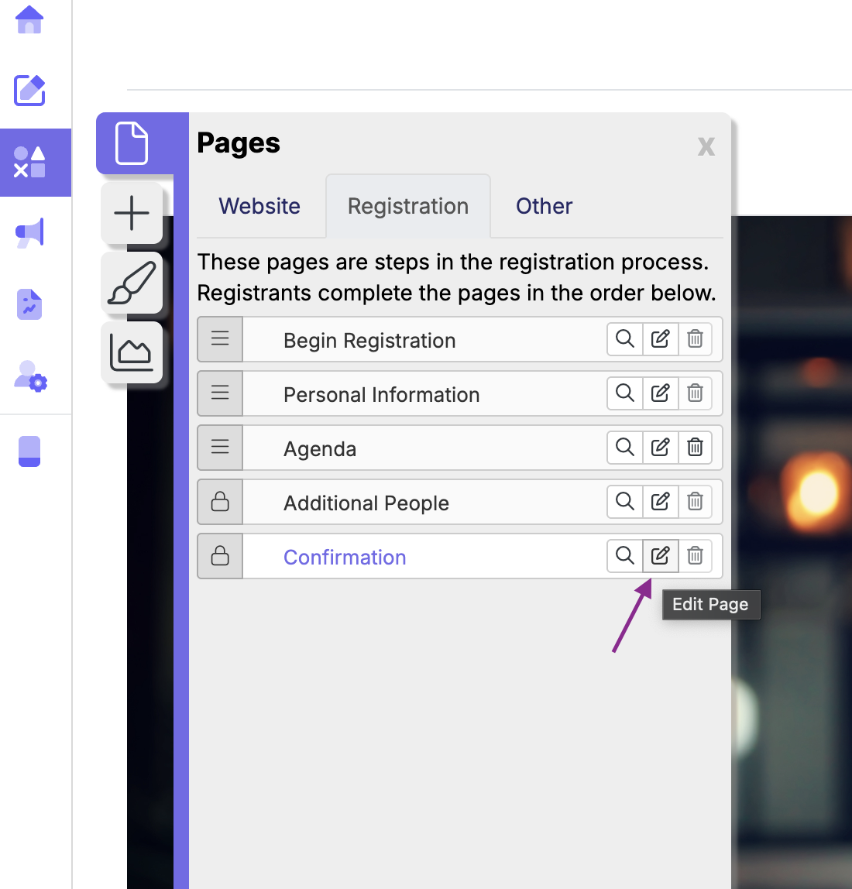The height and width of the screenshot is (889, 852).
Task: Switch to the Other tab
Action: click(544, 206)
